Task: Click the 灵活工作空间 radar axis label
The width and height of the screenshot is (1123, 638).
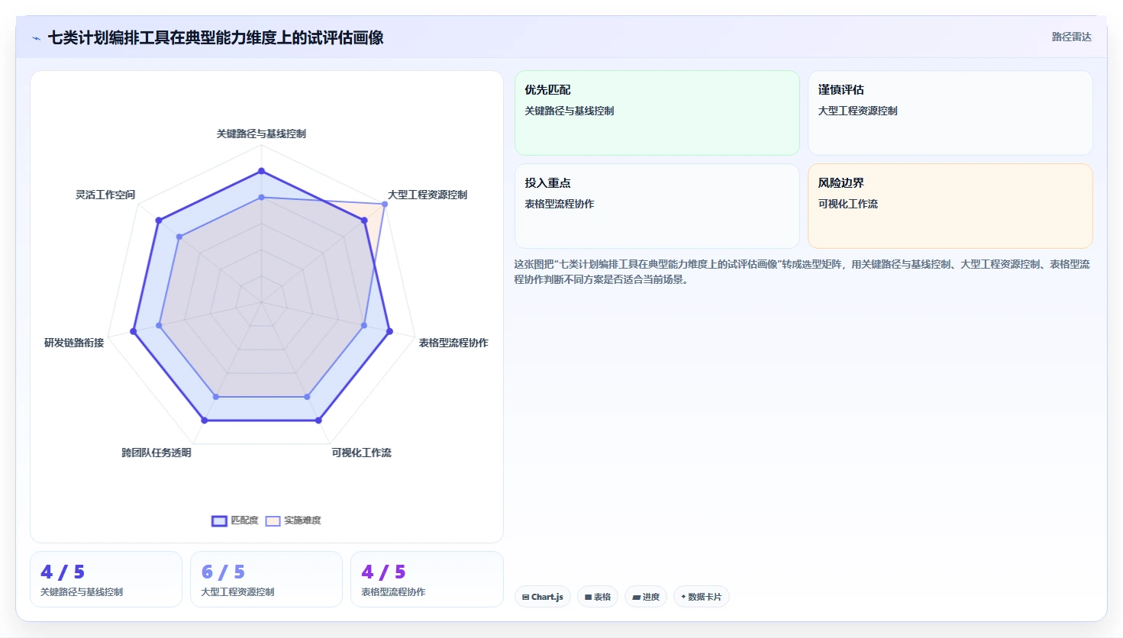Action: click(105, 195)
